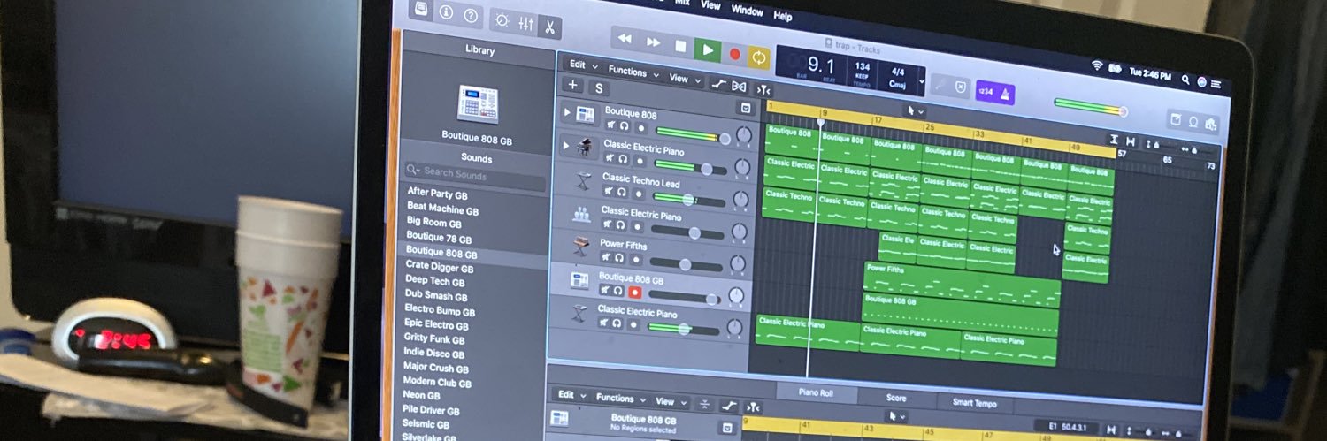Click the Catch Playhead button
The height and width of the screenshot is (441, 1327).
(x=763, y=89)
